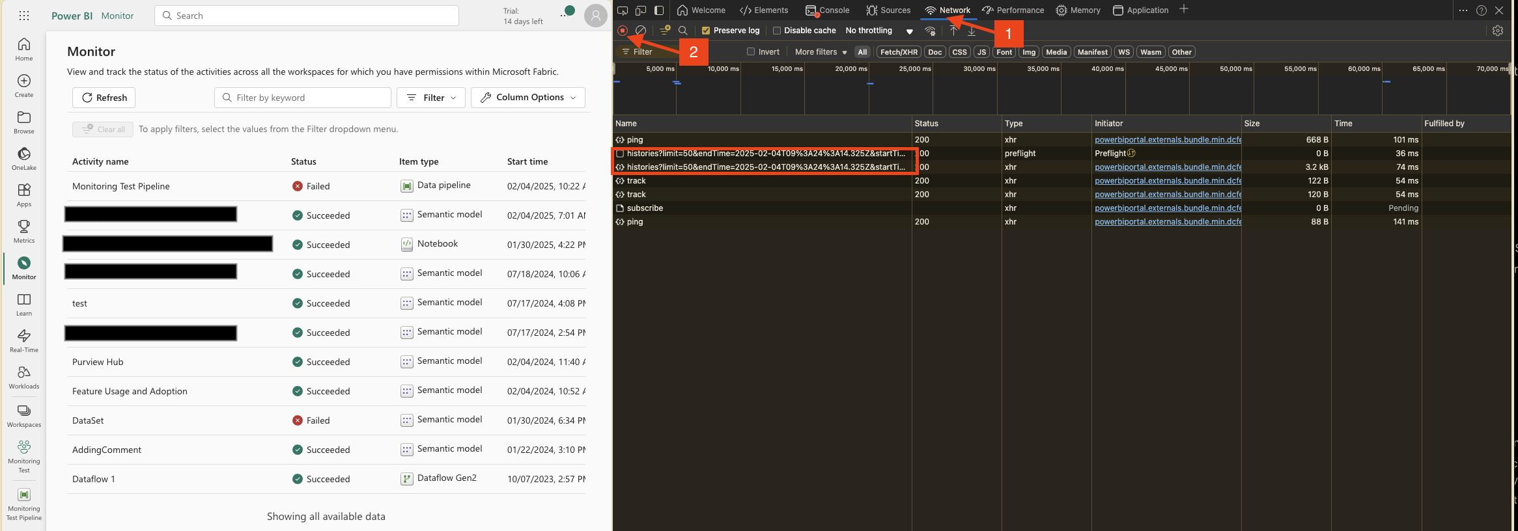1518x531 pixels.
Task: Expand the More filters dropdown
Action: pyautogui.click(x=821, y=52)
